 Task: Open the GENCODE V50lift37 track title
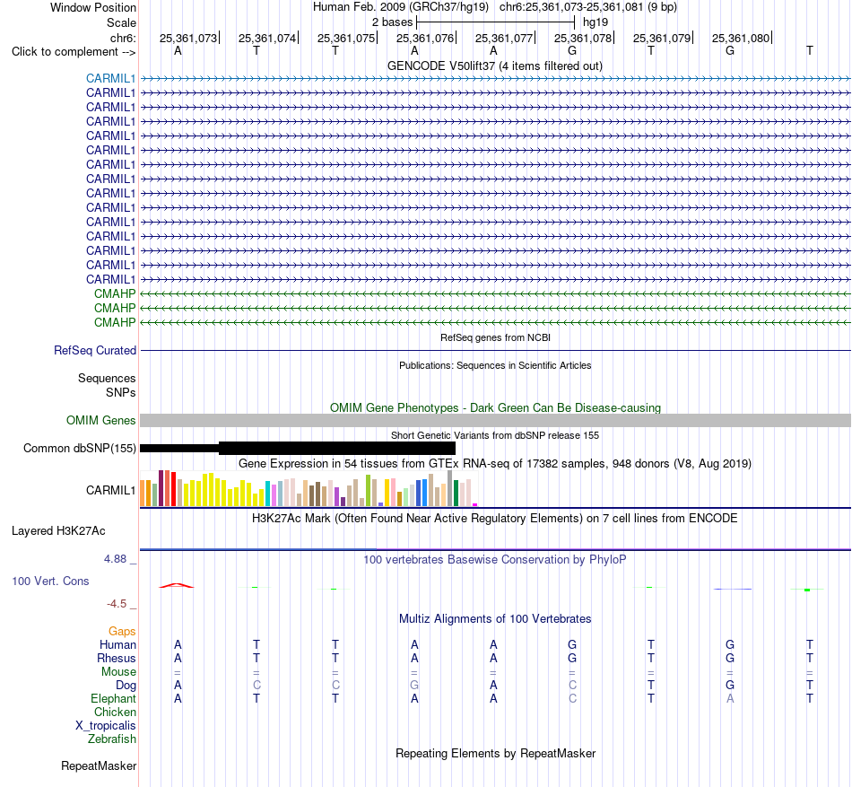click(x=495, y=66)
